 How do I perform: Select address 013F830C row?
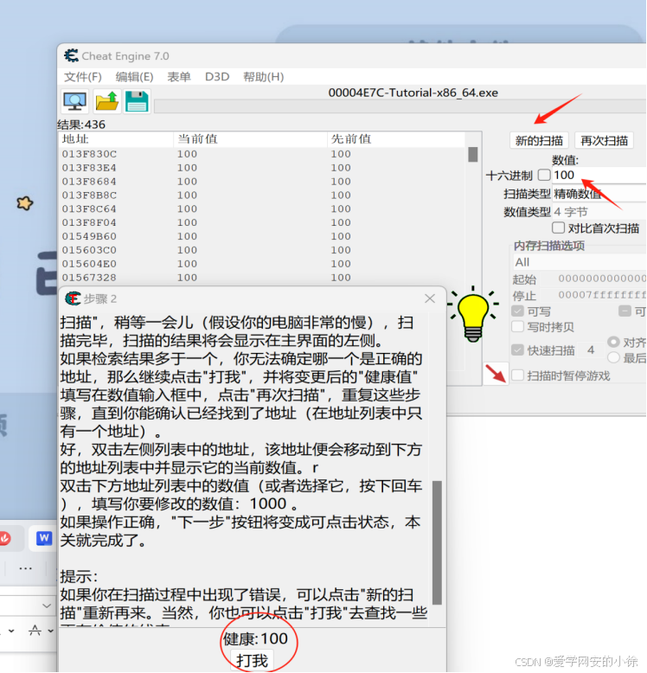(262, 154)
